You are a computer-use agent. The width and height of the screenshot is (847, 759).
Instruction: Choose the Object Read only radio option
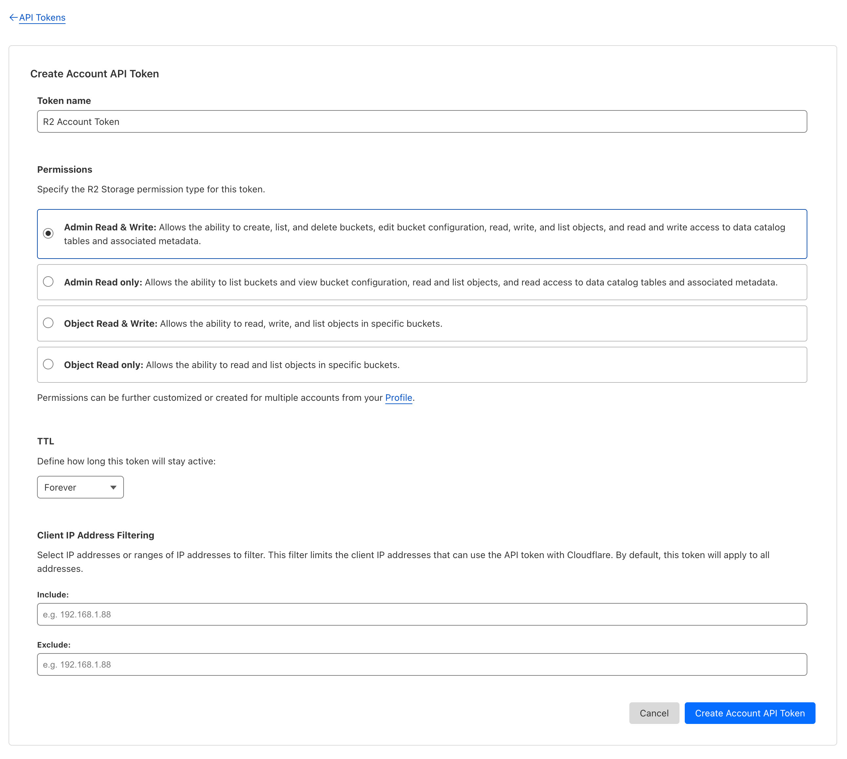click(x=49, y=364)
